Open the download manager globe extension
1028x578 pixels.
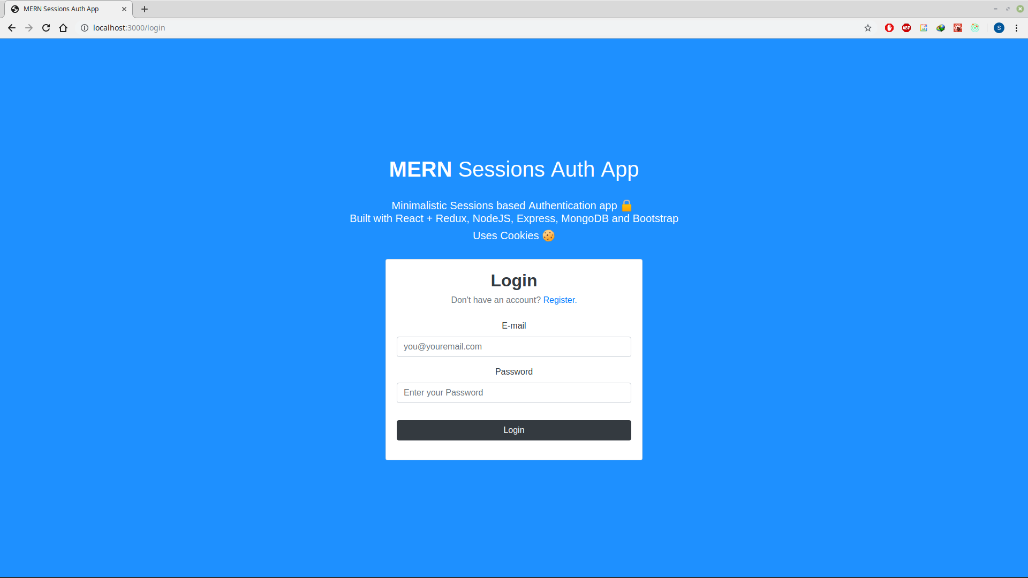(x=941, y=28)
